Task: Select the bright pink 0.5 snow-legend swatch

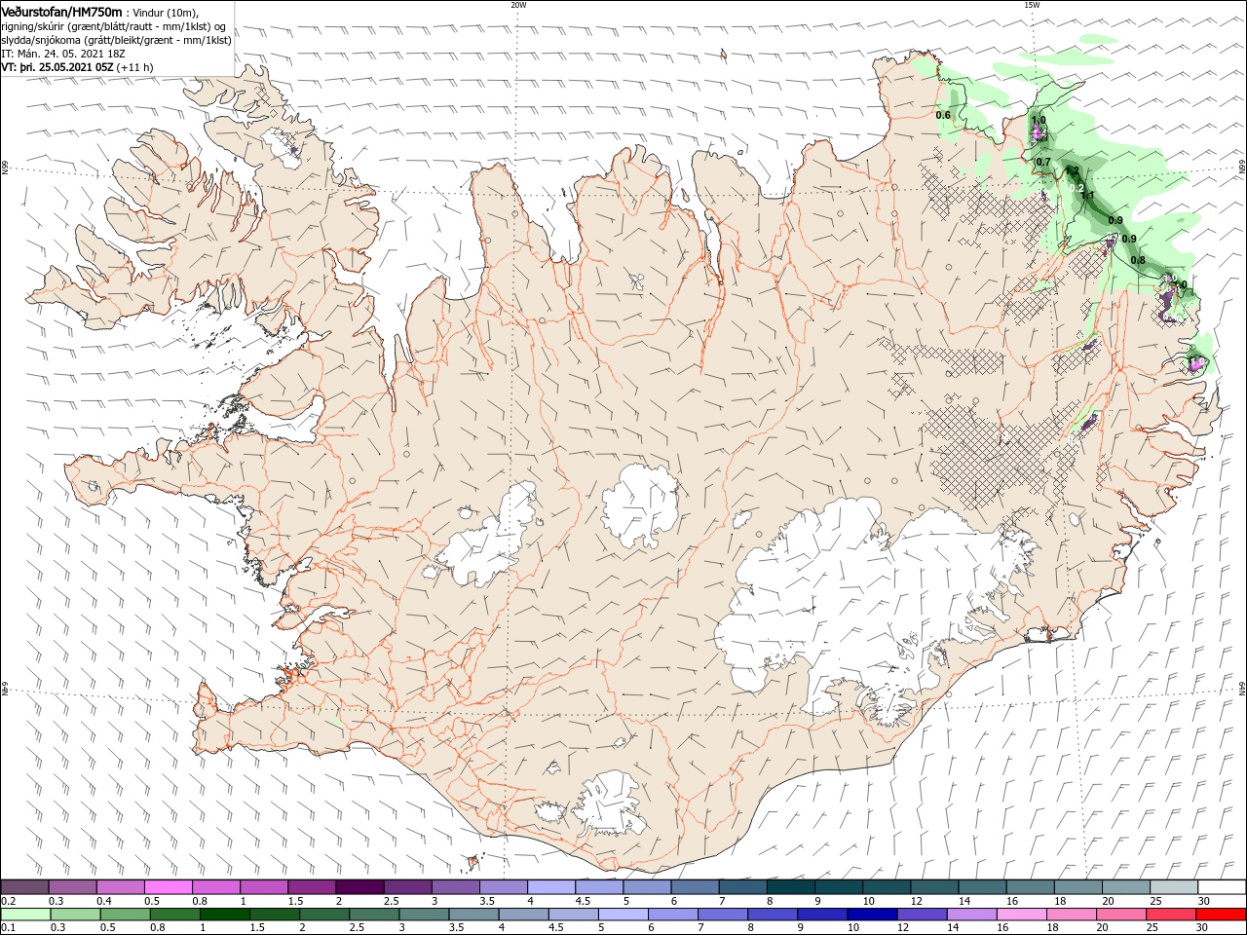Action: tap(168, 887)
